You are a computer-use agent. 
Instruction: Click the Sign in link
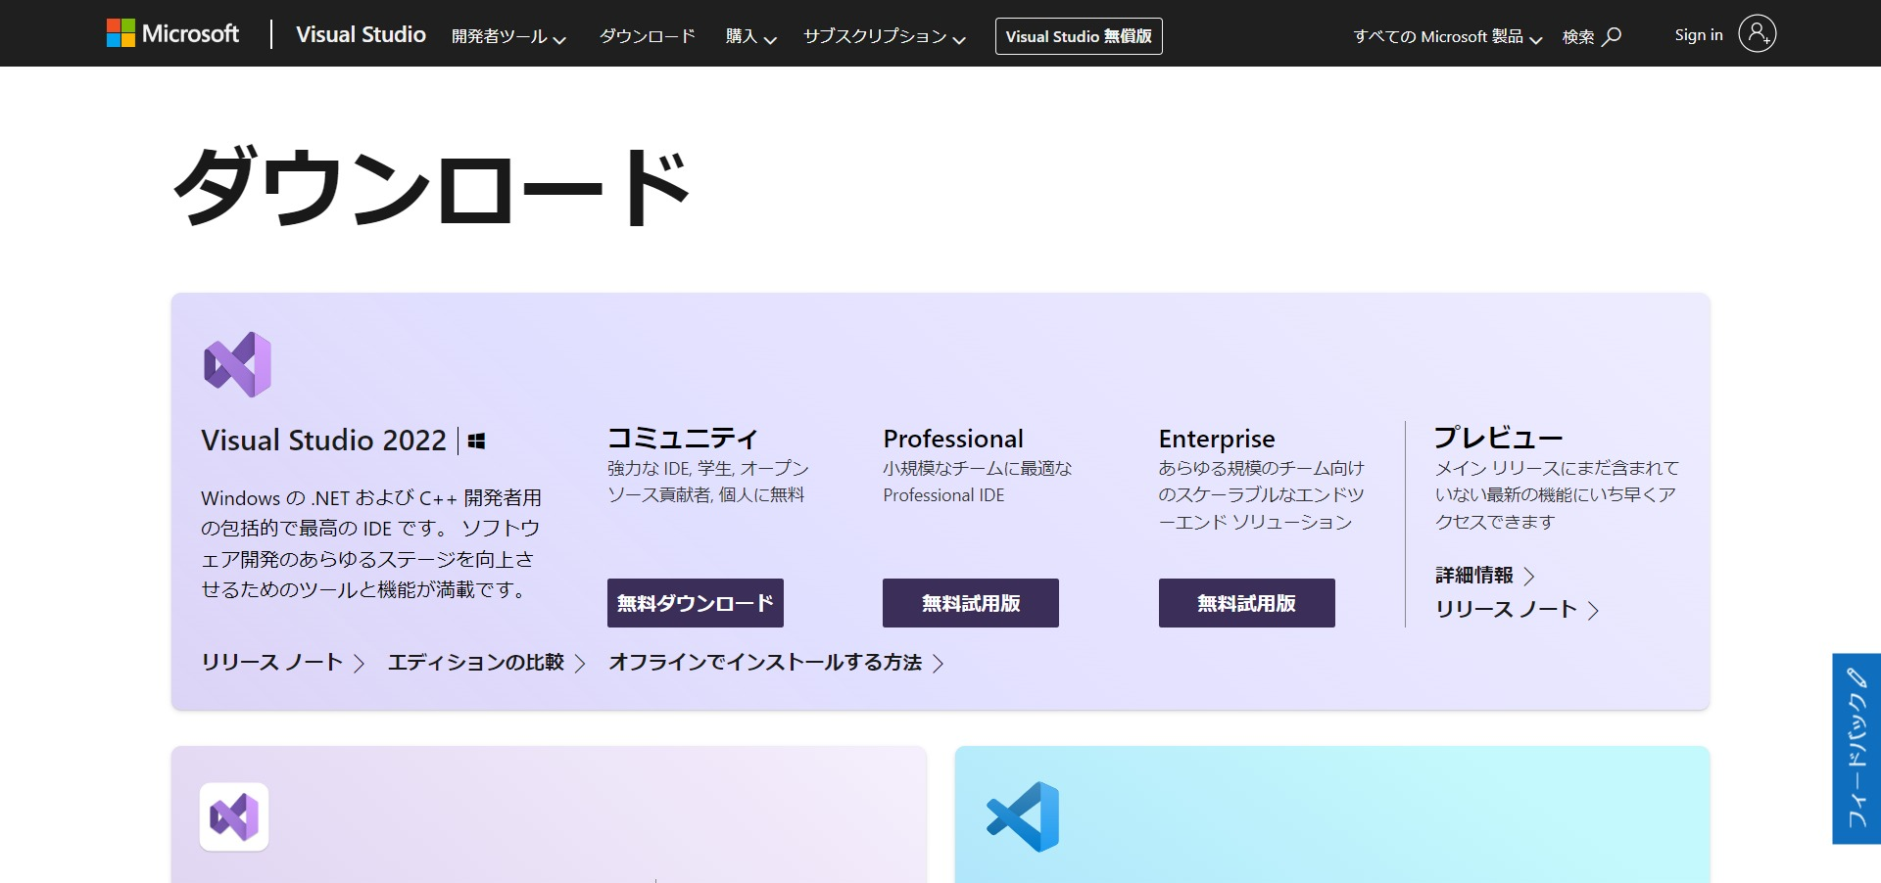[x=1698, y=35]
